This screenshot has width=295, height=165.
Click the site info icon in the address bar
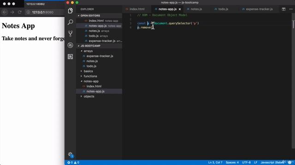(x=28, y=12)
